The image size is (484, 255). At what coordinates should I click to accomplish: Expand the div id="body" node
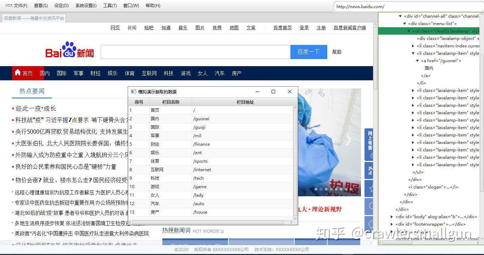click(392, 217)
